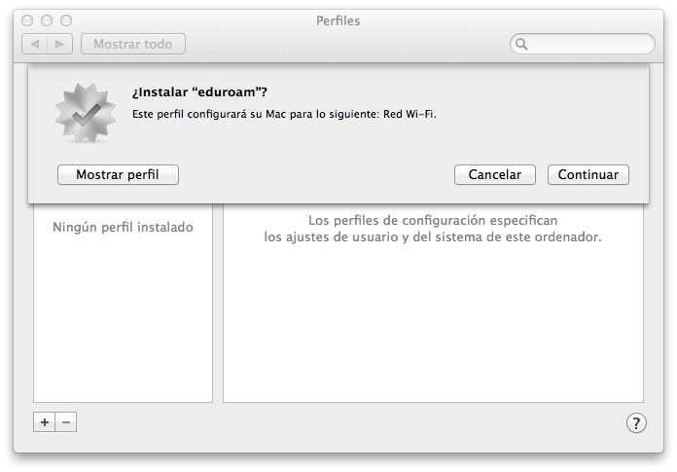Close the Perfiles window
This screenshot has width=677, height=472.
click(27, 20)
